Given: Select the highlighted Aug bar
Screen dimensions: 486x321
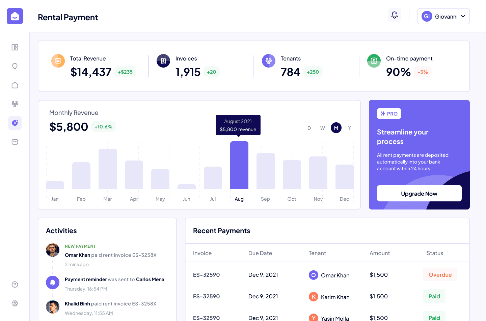Looking at the screenshot, I should (x=239, y=165).
